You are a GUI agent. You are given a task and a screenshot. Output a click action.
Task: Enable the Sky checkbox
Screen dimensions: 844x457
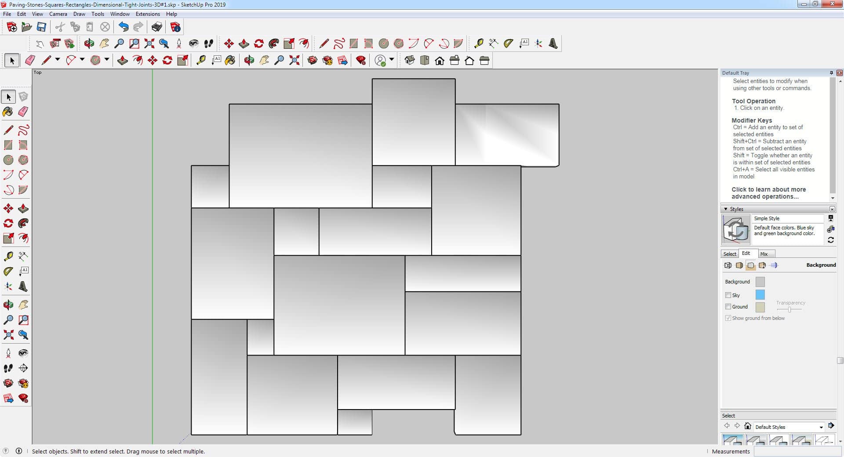pos(728,295)
